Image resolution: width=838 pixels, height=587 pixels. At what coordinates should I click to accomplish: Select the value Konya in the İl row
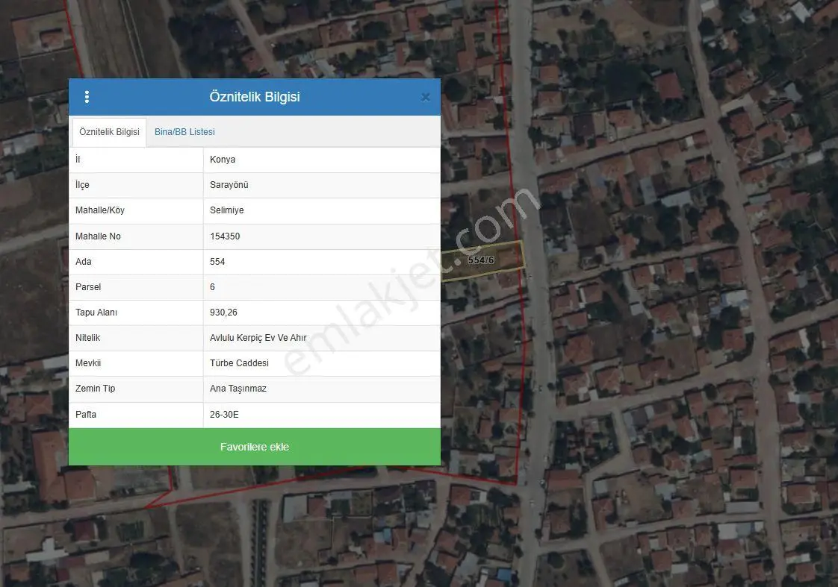click(x=223, y=160)
